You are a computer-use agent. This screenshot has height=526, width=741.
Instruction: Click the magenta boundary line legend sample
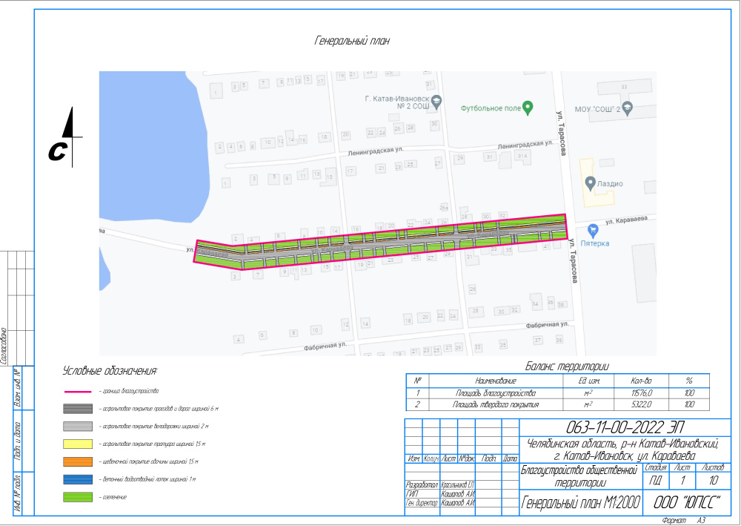pyautogui.click(x=79, y=391)
